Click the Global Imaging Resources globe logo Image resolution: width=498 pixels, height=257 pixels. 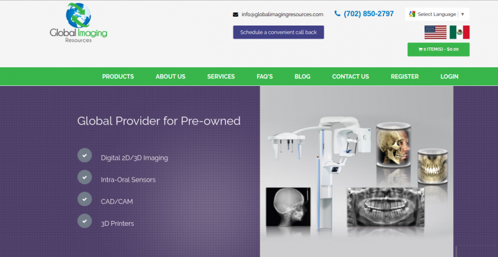pos(78,23)
